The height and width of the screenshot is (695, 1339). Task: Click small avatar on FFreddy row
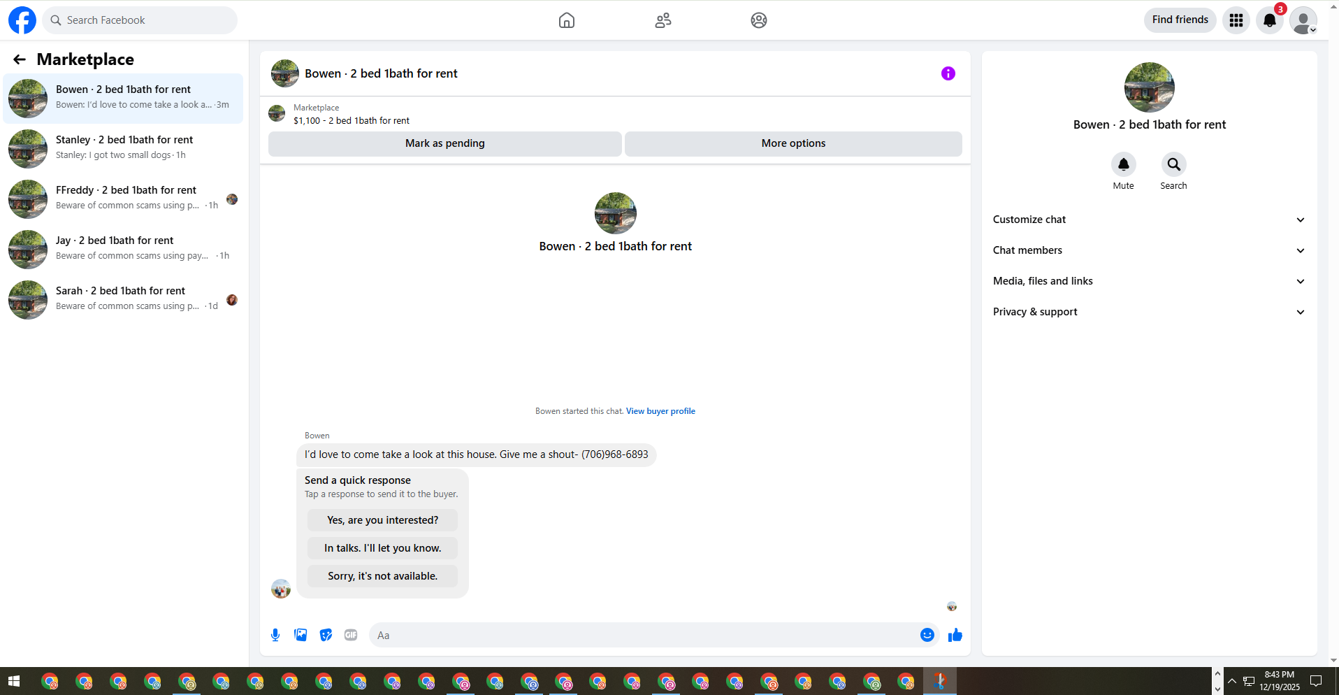click(232, 199)
